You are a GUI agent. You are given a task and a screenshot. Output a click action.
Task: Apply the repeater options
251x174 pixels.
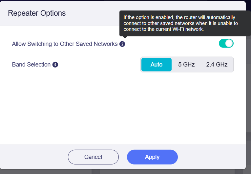coord(152,157)
